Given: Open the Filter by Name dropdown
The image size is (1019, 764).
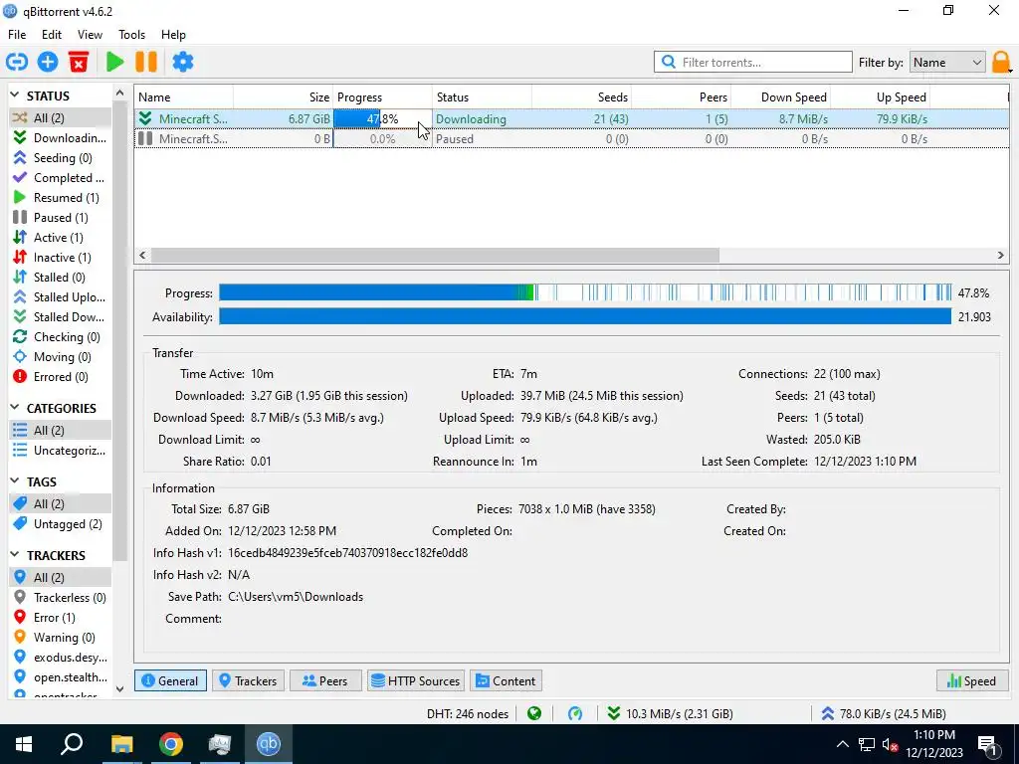Looking at the screenshot, I should click(x=947, y=63).
